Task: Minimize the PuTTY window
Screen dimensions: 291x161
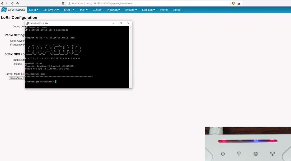Action: [x=113, y=23]
